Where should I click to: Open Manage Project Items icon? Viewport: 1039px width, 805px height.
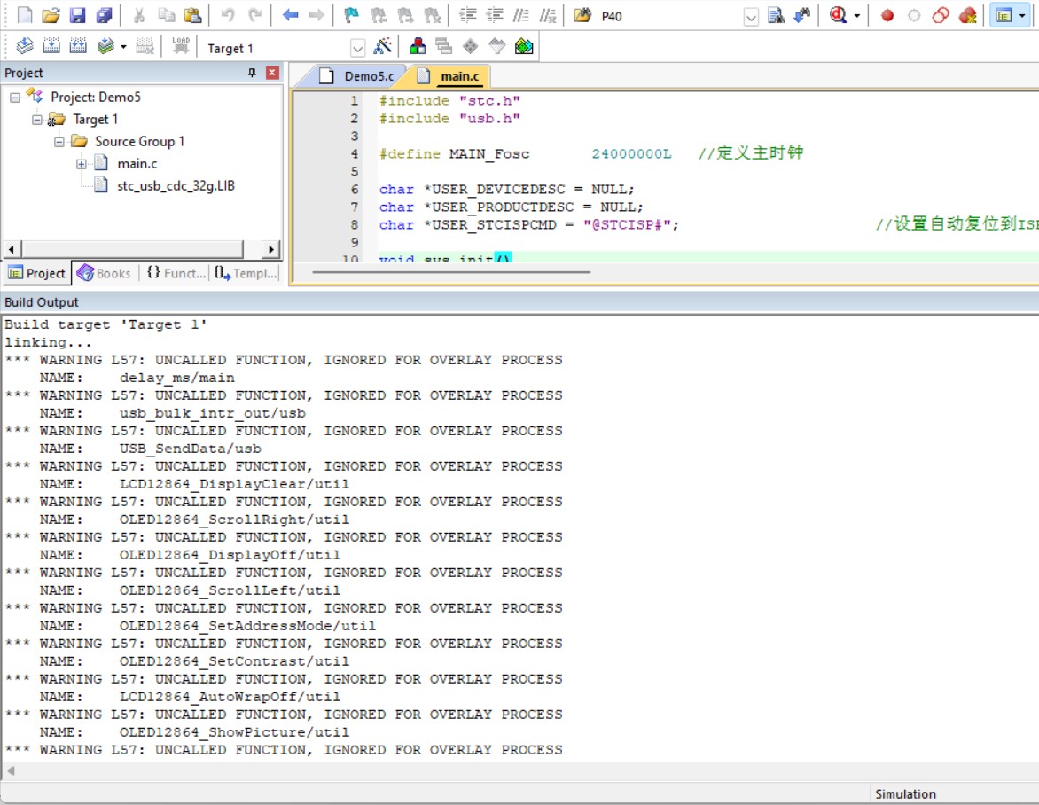[418, 46]
